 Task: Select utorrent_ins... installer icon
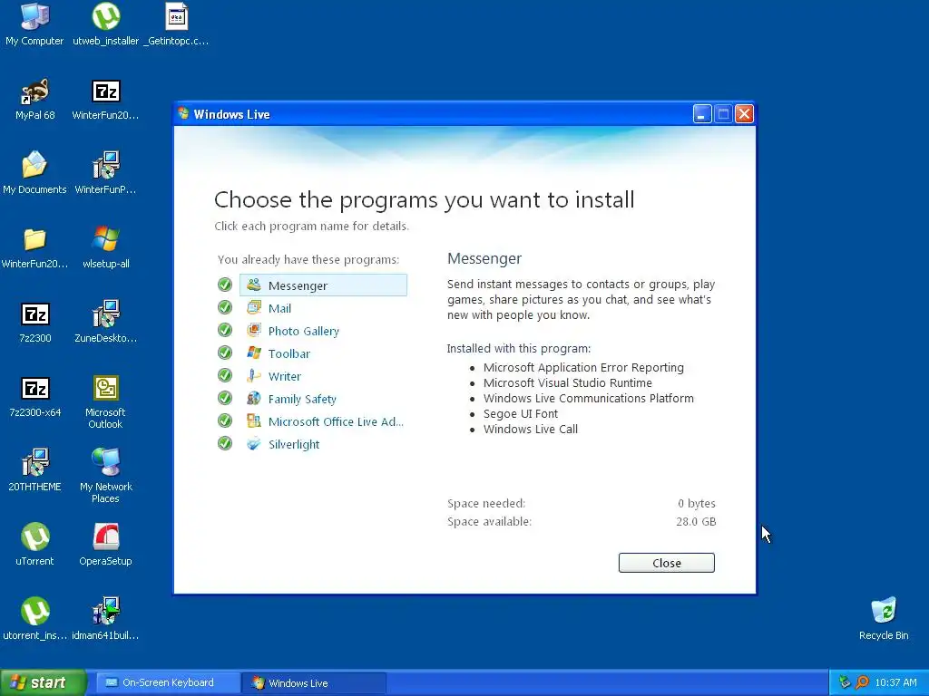[x=34, y=619]
